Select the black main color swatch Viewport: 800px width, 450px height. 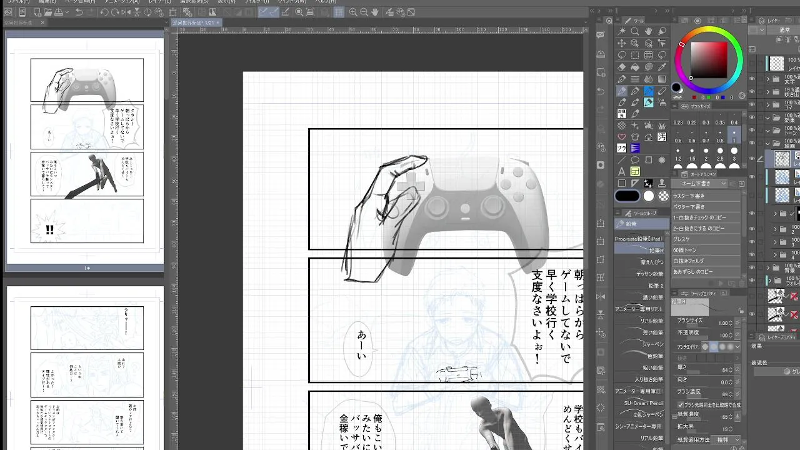[627, 196]
